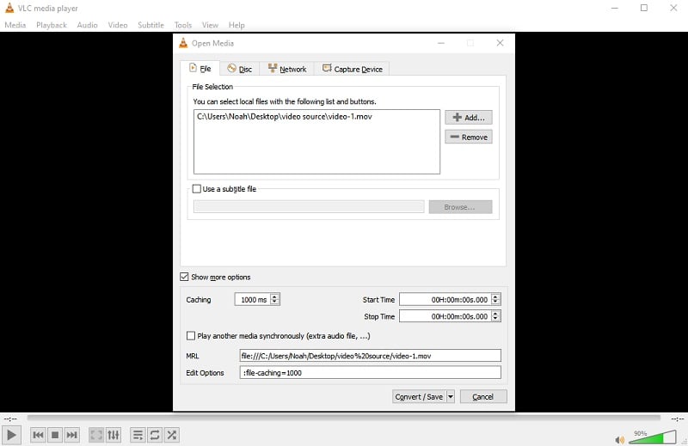Switch to the Network tab

point(287,69)
